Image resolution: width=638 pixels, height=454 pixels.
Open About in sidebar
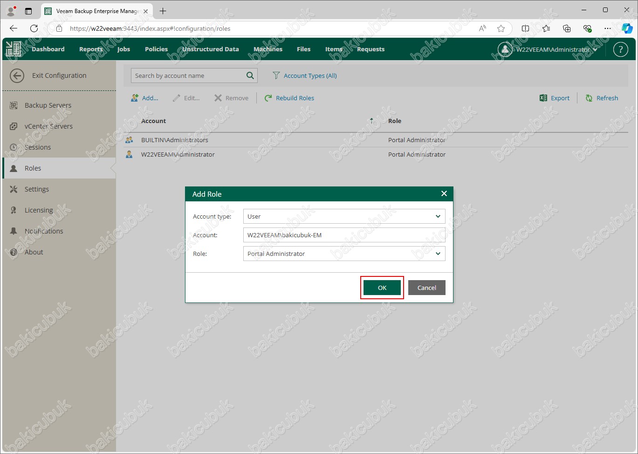(x=59, y=252)
